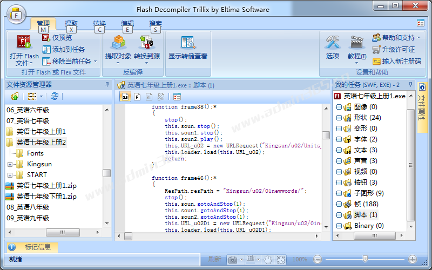Select the 'P' P-code view button
The image size is (432, 270).
137,97
